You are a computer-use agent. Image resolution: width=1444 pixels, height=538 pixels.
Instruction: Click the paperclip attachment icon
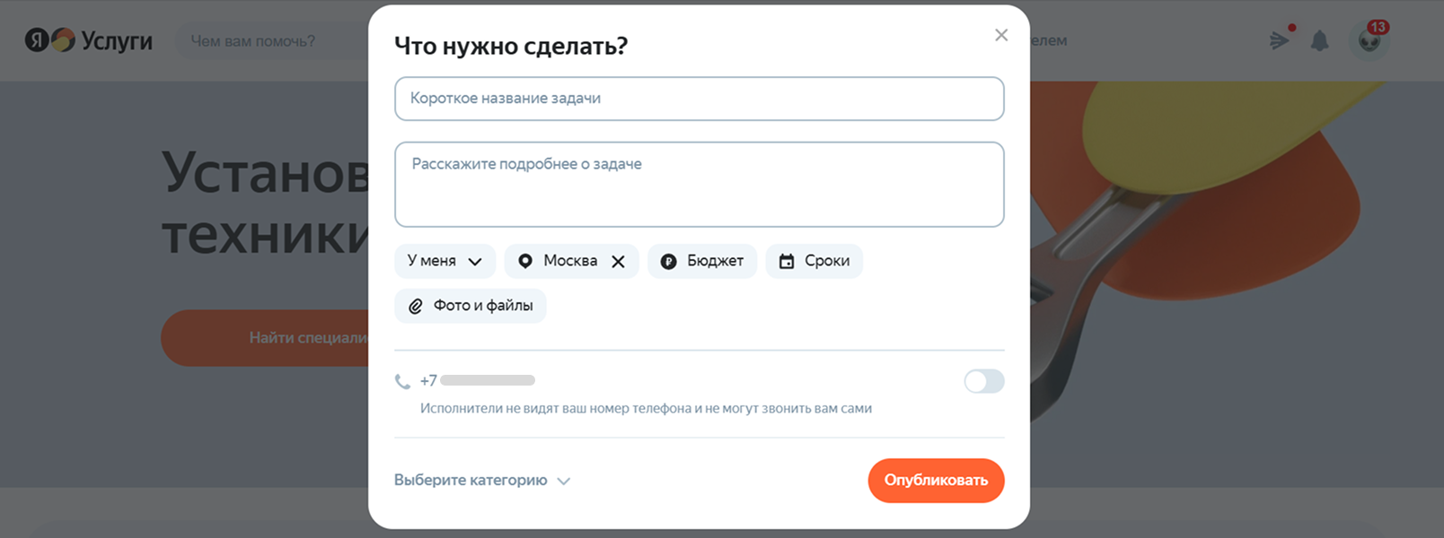(x=416, y=306)
